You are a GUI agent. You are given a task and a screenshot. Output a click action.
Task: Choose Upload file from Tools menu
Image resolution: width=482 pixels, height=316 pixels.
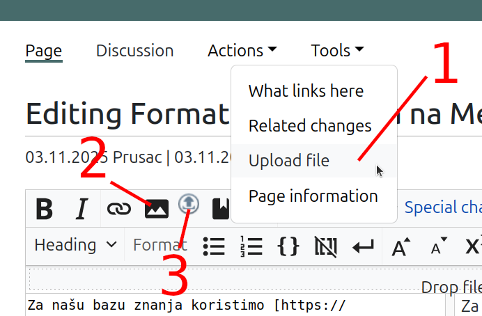pos(289,161)
